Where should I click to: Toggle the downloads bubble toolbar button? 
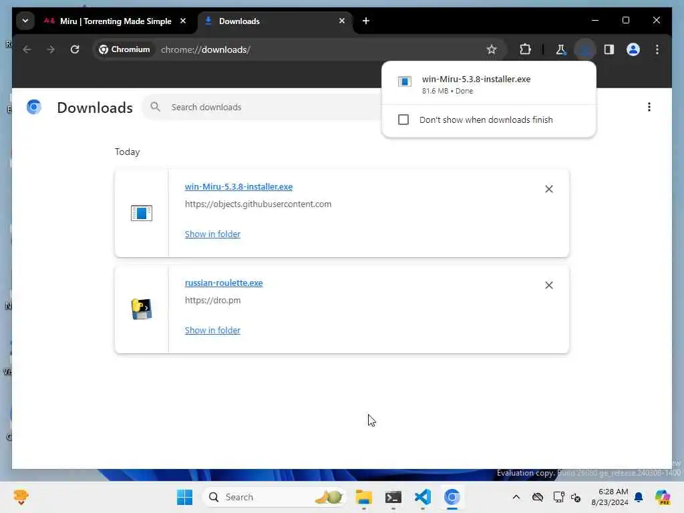[x=585, y=49]
